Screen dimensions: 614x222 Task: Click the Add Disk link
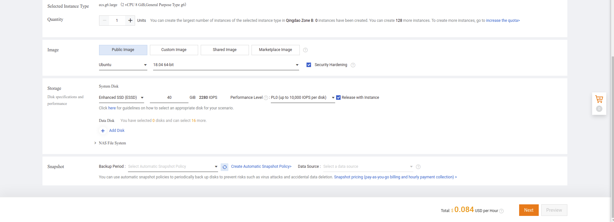coord(117,131)
